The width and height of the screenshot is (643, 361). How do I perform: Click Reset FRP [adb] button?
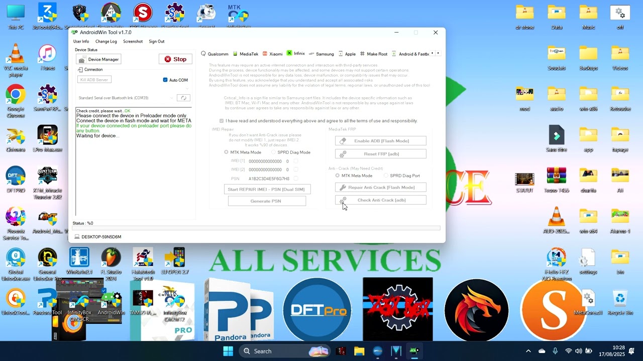[x=381, y=154]
